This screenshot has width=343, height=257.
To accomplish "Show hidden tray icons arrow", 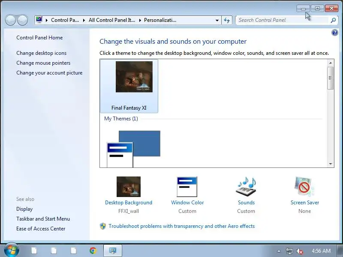I will coord(279,251).
